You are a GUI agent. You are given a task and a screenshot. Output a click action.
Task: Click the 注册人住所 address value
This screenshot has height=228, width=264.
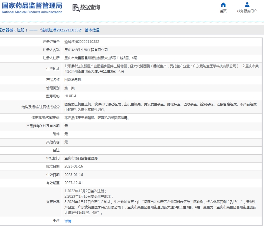[101, 58]
